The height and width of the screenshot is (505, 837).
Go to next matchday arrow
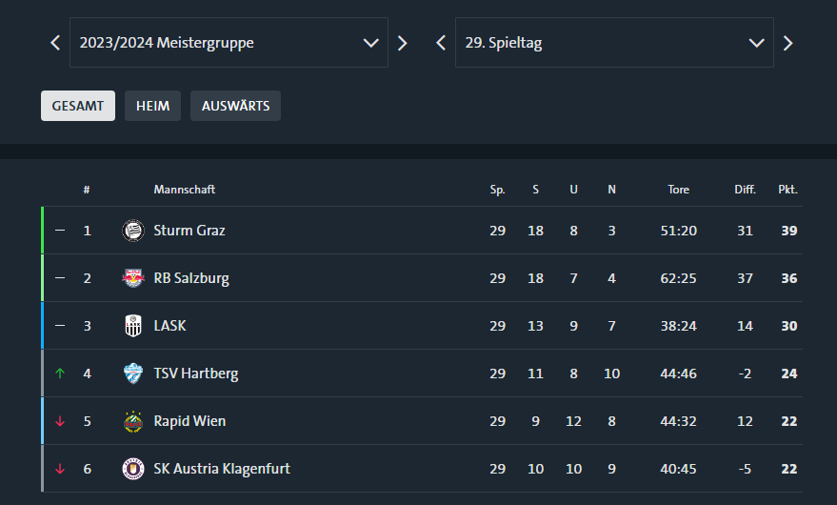[x=787, y=43]
